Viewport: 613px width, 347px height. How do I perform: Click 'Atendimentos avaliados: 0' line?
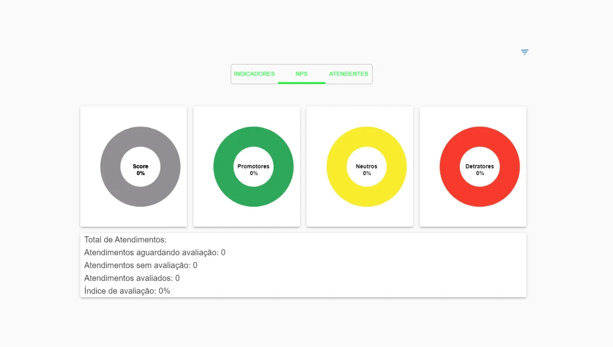132,278
